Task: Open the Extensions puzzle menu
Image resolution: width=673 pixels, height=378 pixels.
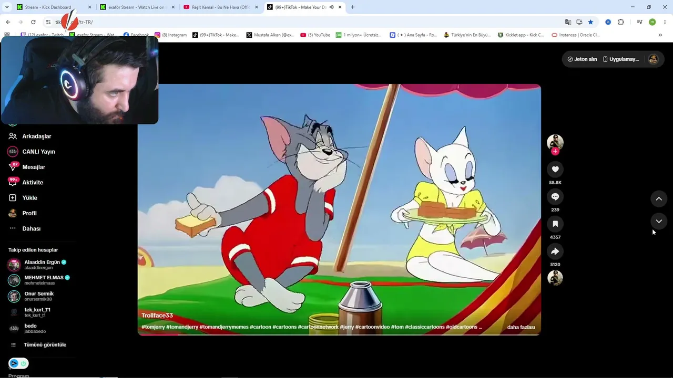Action: [x=621, y=22]
